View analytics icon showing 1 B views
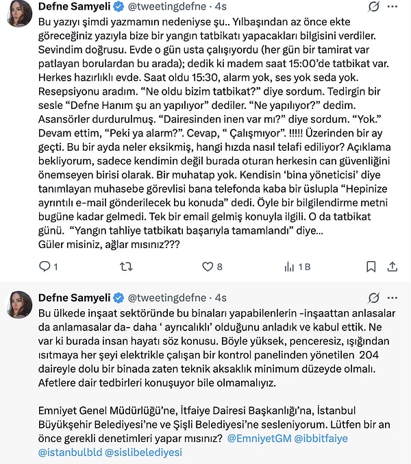Screen dimensions: 411x464 coord(288,266)
